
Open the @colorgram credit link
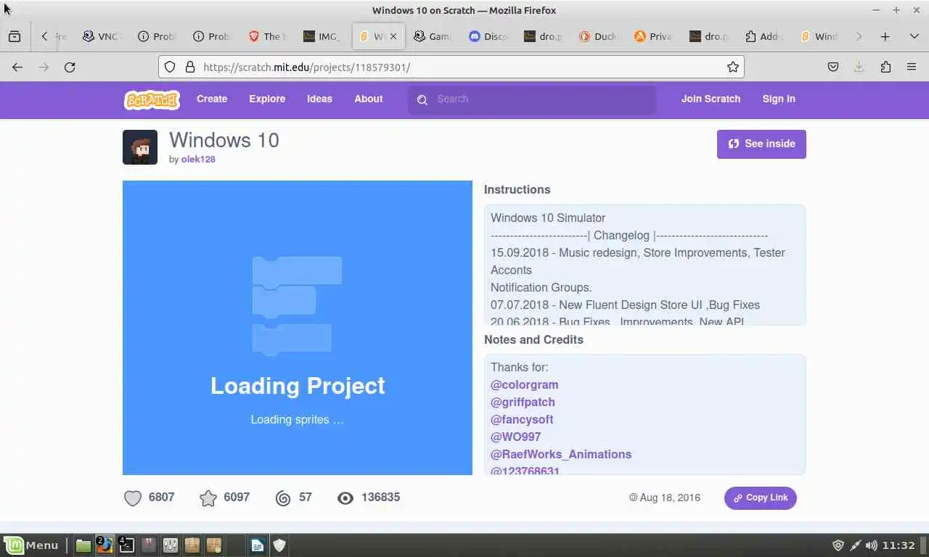[x=525, y=384]
